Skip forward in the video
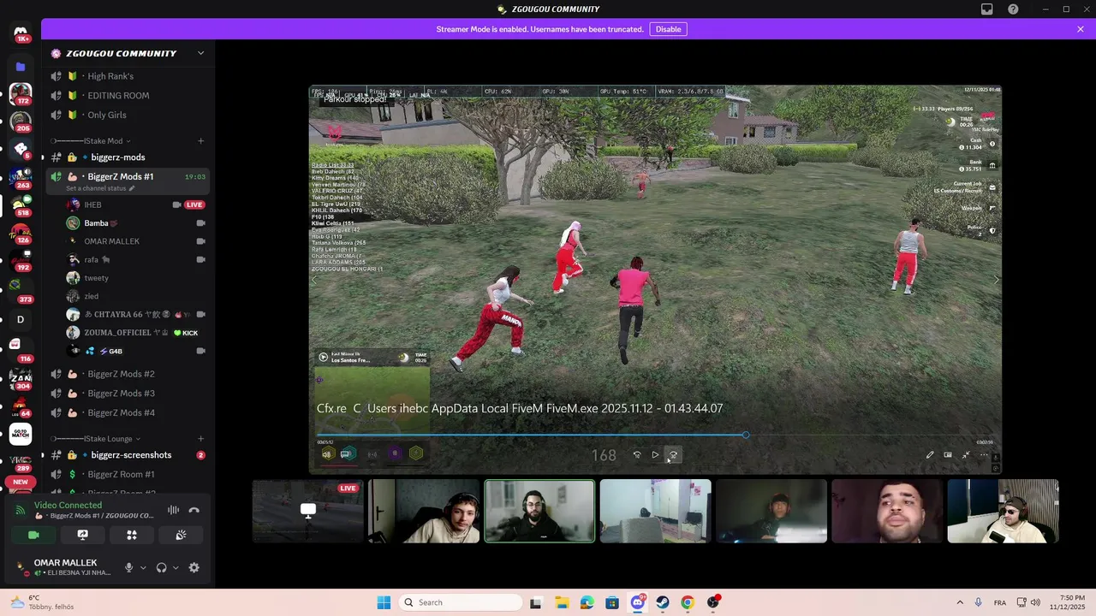1096x616 pixels. pyautogui.click(x=673, y=455)
